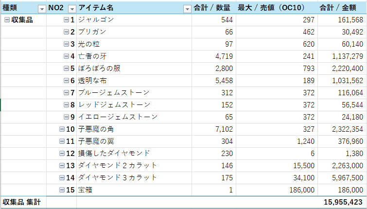The image size is (367, 209).
Task: Open the NO2 column filter dropdown
Action: pos(72,8)
